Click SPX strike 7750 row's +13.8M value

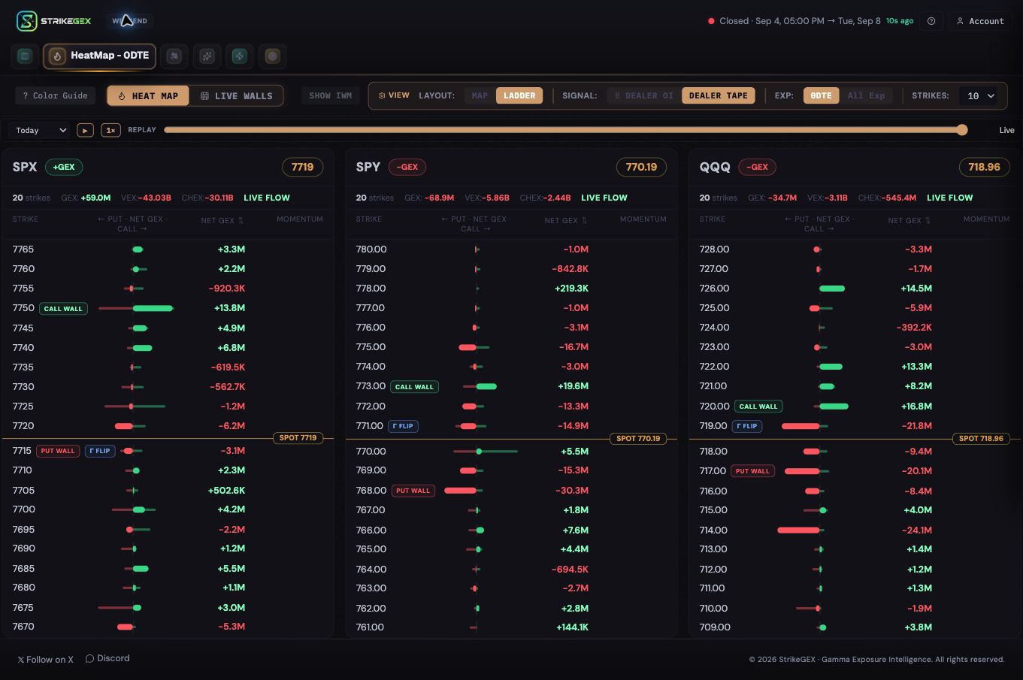229,308
